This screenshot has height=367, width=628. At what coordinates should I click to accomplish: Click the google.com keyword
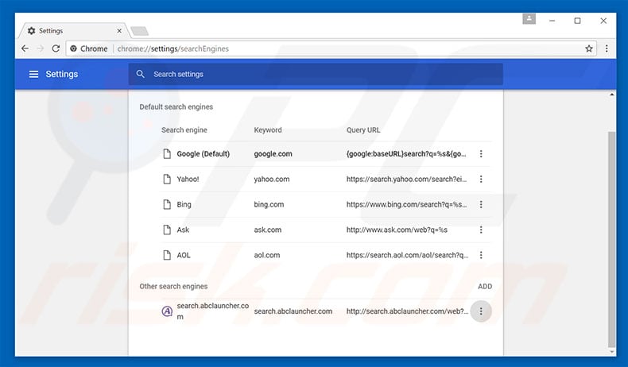(273, 153)
